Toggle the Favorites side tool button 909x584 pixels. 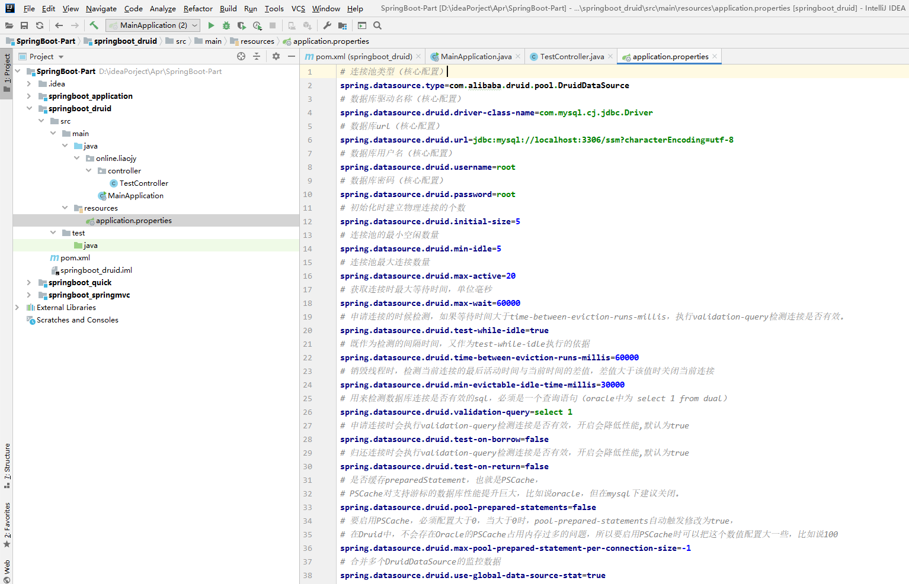(x=7, y=524)
